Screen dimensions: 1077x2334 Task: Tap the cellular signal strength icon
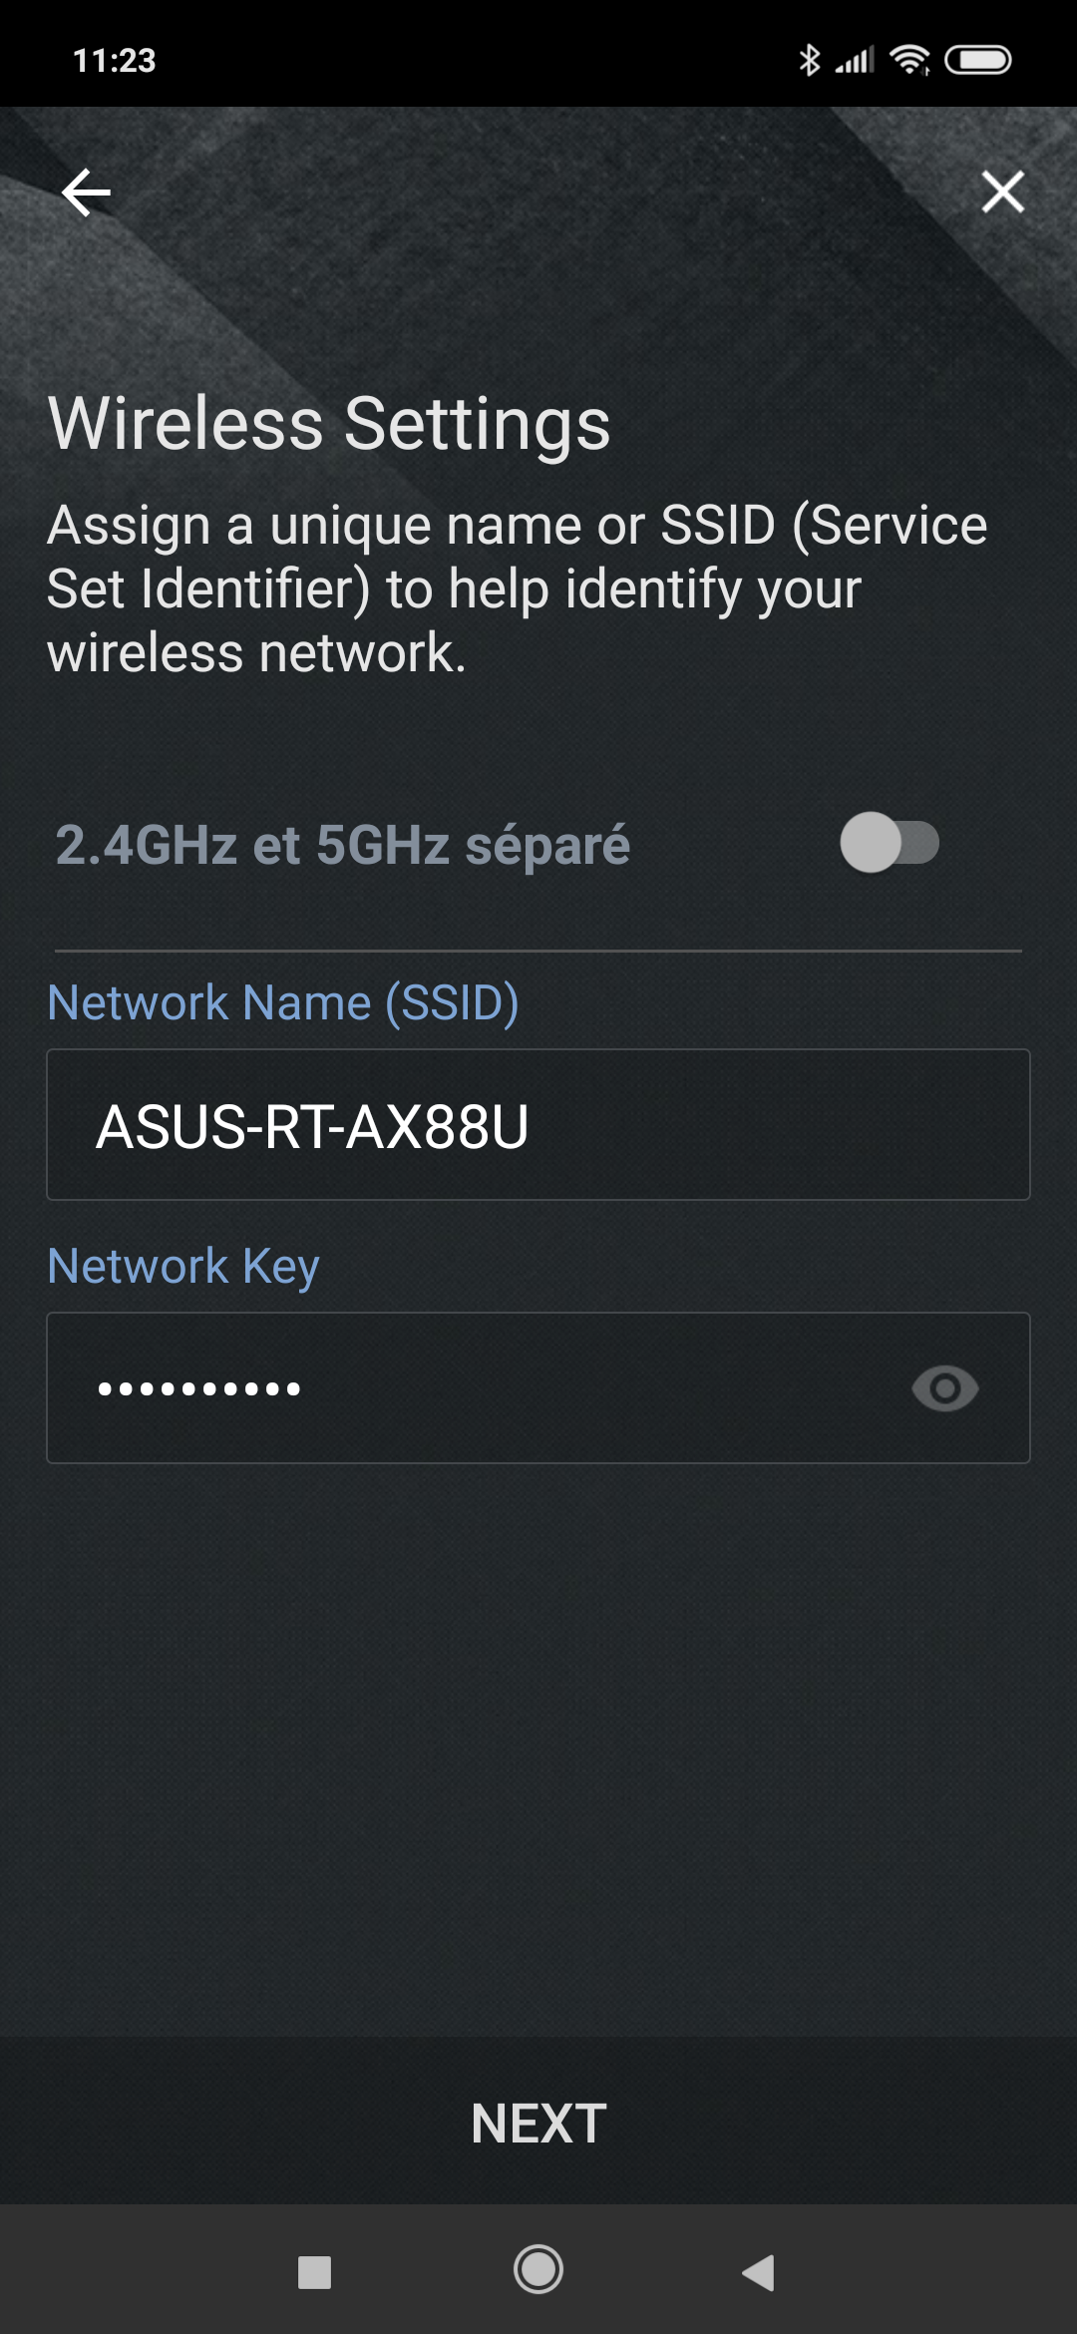[x=855, y=60]
